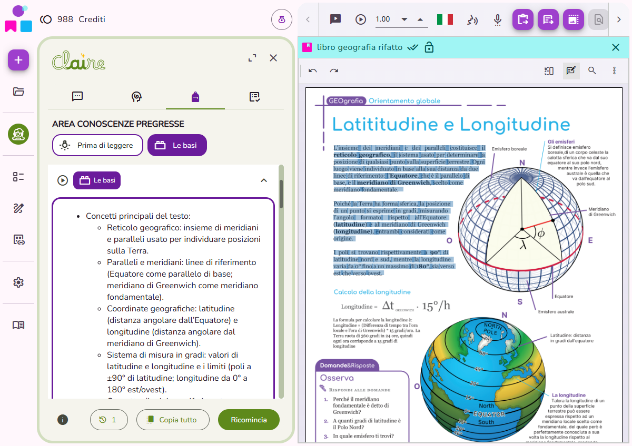Open the pencil-ruler tools icon in sidebar
The width and height of the screenshot is (632, 446).
point(18,208)
